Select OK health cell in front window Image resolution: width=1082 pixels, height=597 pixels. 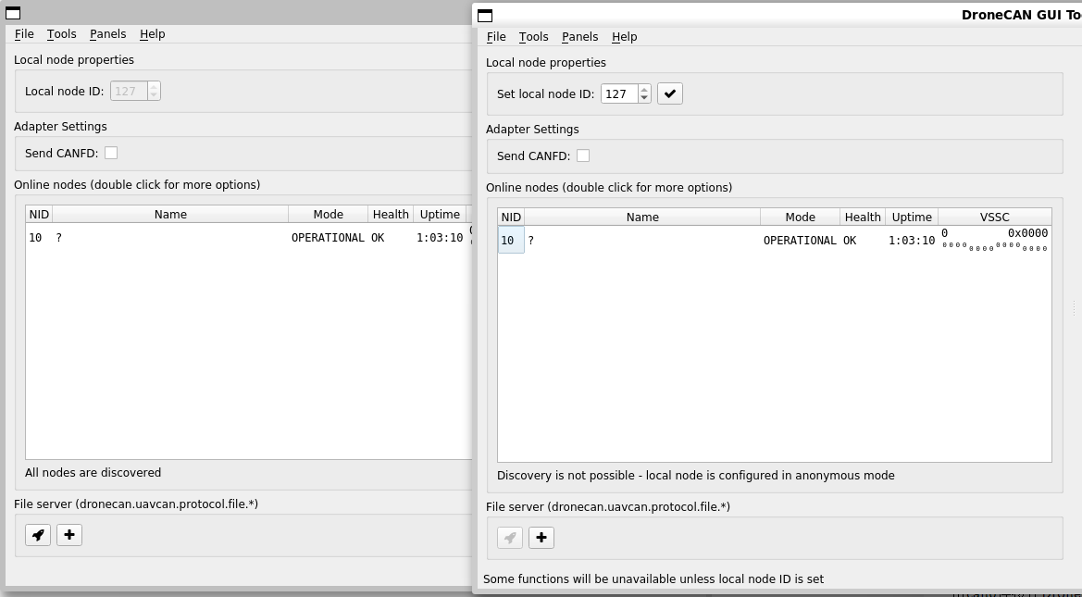point(863,240)
